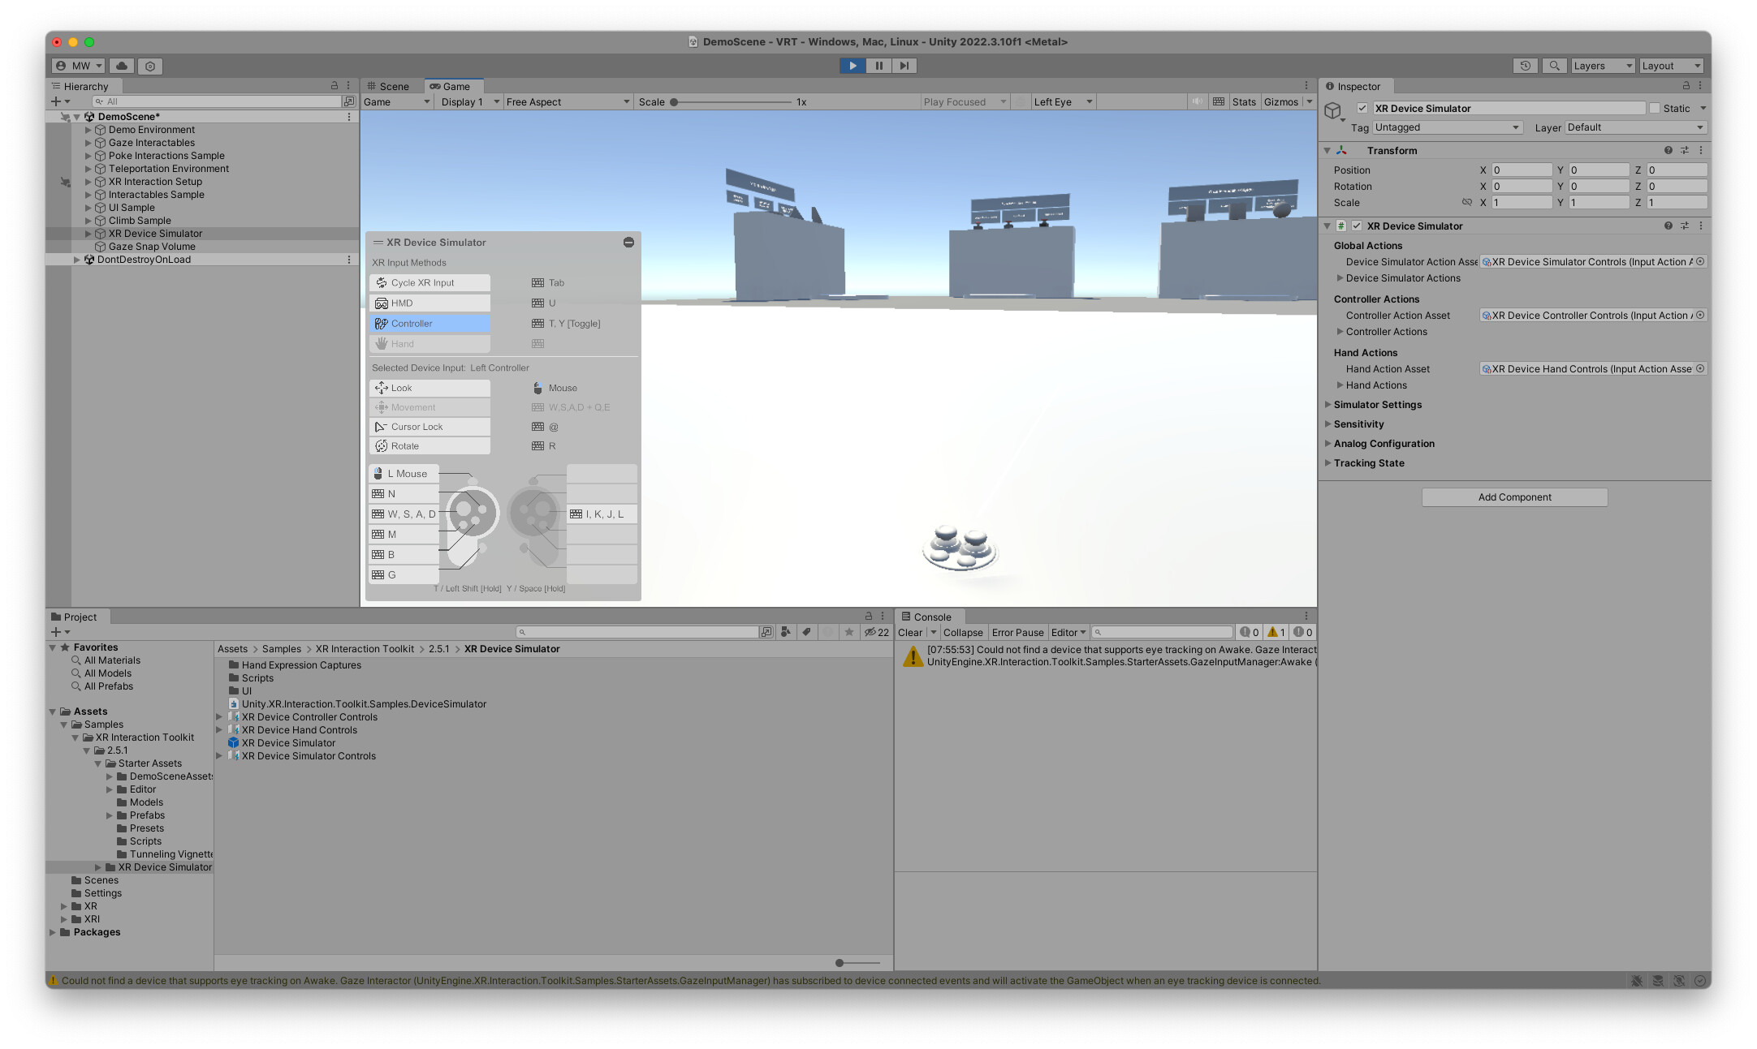Click the Add Component button
This screenshot has height=1049, width=1757.
[x=1513, y=497]
